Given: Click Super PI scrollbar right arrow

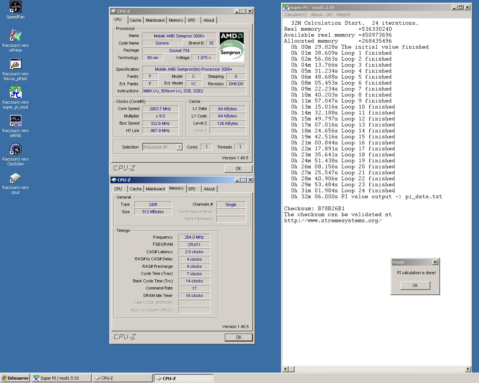Looking at the screenshot, I should 468,369.
